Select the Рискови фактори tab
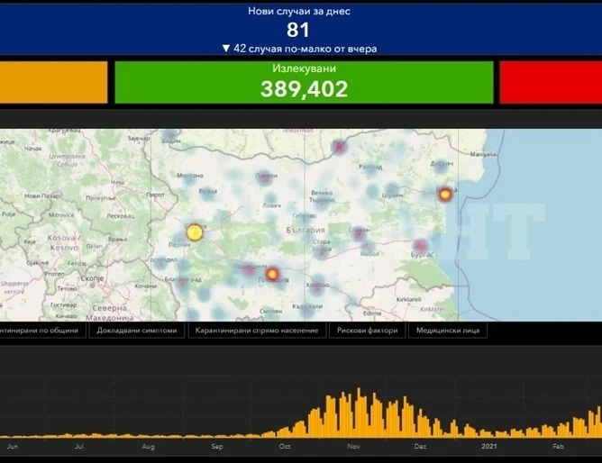 (368, 331)
